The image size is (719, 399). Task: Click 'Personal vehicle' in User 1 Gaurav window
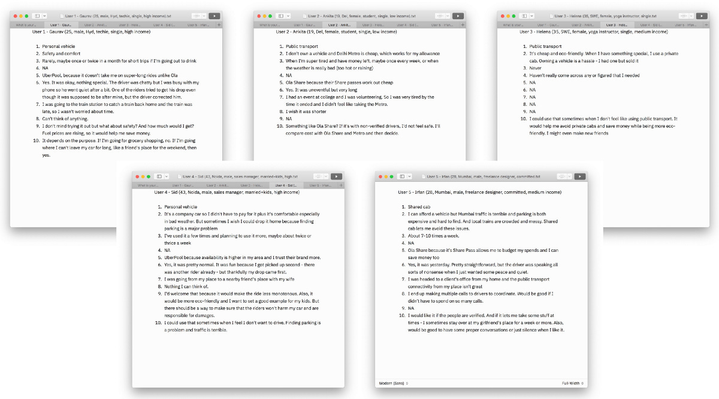[x=59, y=46]
